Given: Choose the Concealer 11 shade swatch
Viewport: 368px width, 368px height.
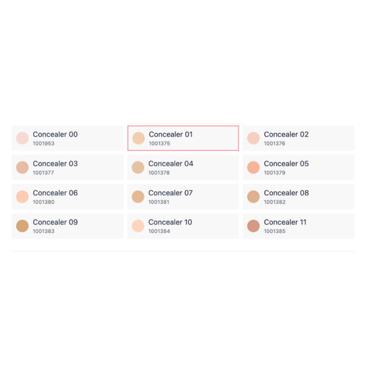Looking at the screenshot, I should pyautogui.click(x=253, y=226).
